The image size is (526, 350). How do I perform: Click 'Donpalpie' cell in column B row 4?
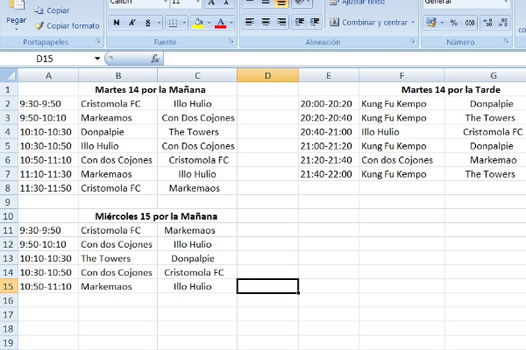click(x=117, y=131)
